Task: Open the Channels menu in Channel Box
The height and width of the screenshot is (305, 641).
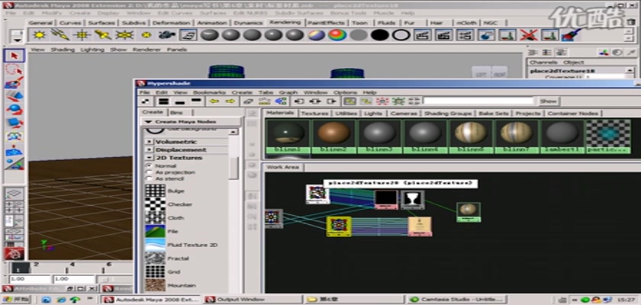Action: (x=543, y=62)
